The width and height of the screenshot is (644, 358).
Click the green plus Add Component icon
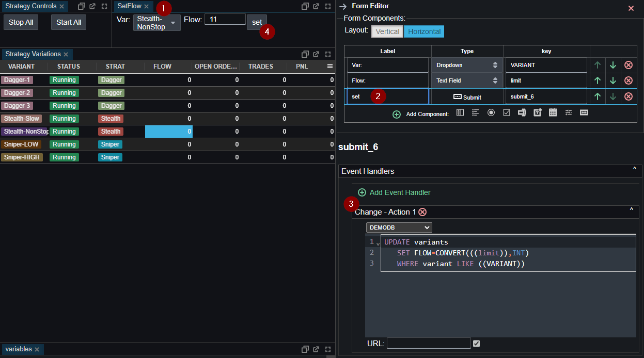click(x=397, y=115)
